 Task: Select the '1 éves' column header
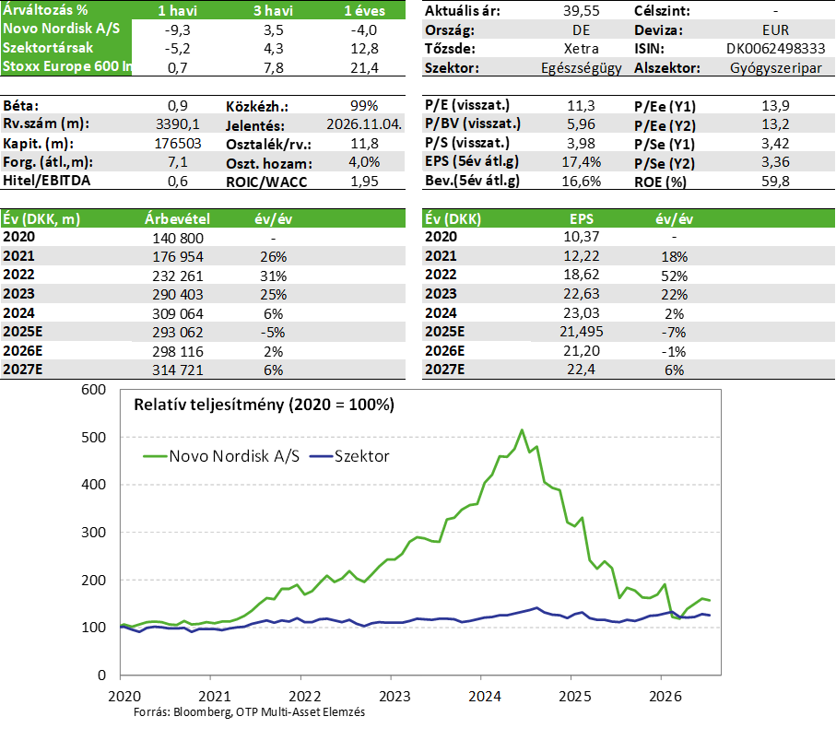[364, 11]
